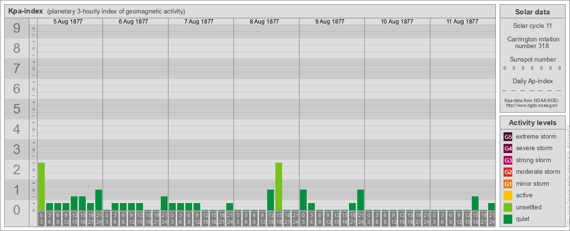
Task: Select the '10 Aug 1877' date header
Action: [397, 22]
